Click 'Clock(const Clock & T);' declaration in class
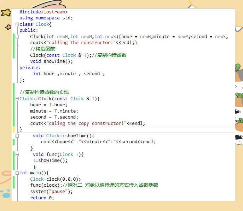The image size is (243, 211). pyautogui.click(x=61, y=55)
